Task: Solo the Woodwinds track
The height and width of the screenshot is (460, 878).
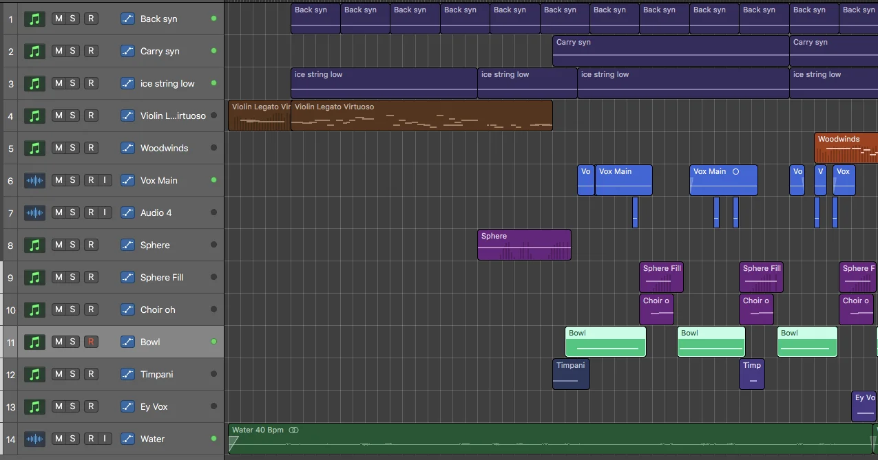Action: click(x=73, y=148)
